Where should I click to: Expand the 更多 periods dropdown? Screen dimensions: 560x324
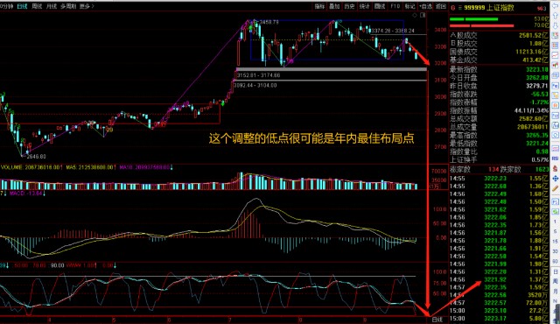(87, 6)
